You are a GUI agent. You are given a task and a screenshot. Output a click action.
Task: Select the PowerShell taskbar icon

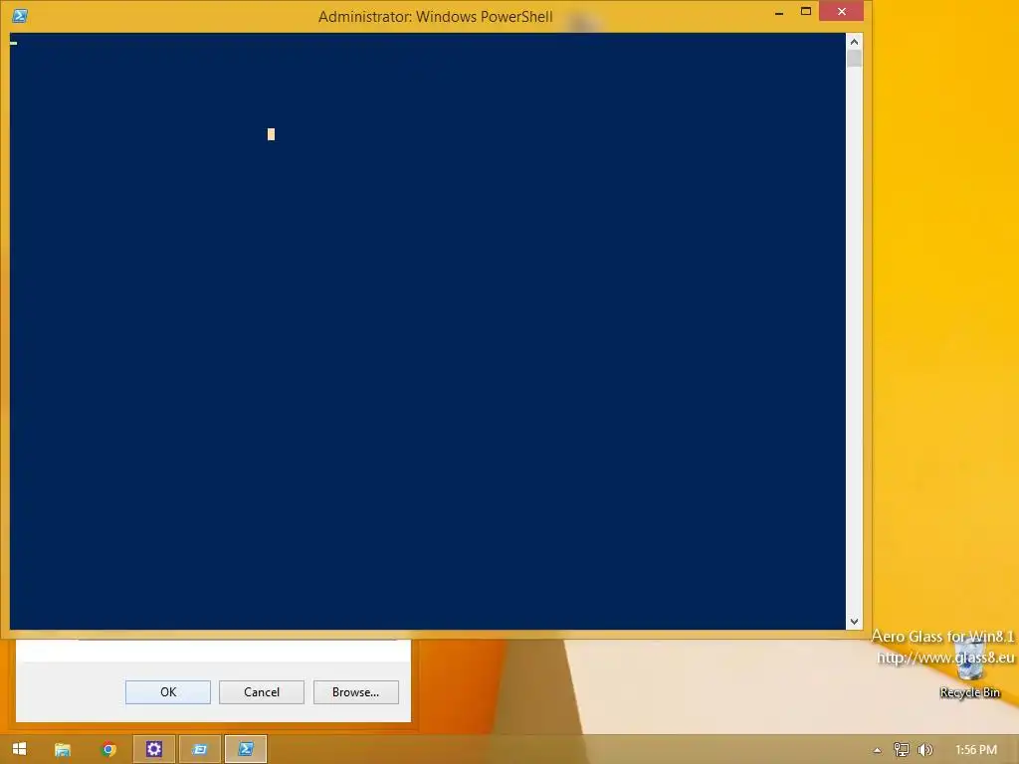click(x=246, y=749)
